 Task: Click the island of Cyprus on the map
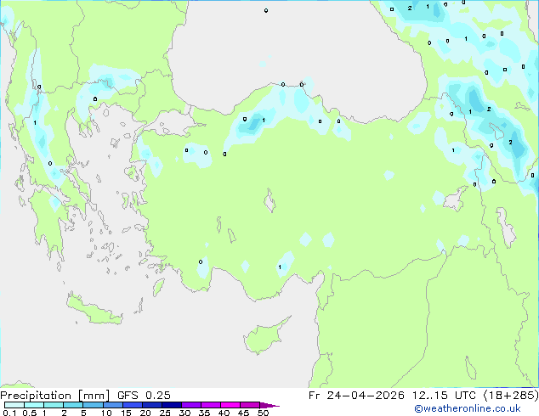tap(264, 337)
